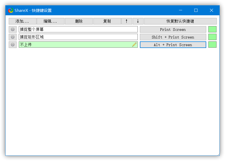Click the 添加... button

(22, 21)
